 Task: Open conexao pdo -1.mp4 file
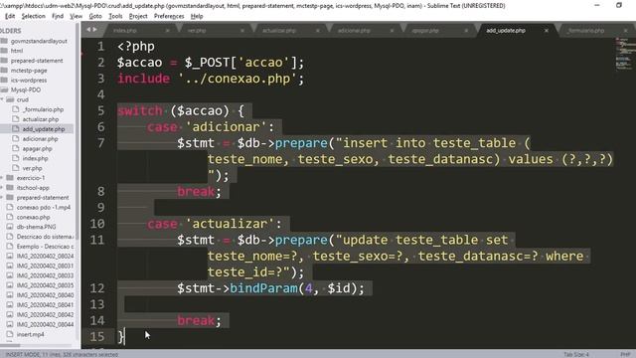click(x=44, y=207)
